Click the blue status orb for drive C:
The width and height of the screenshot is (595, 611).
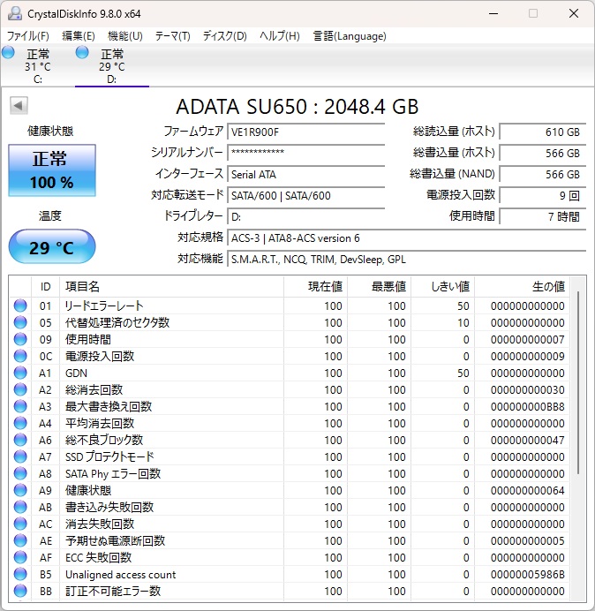tap(8, 52)
